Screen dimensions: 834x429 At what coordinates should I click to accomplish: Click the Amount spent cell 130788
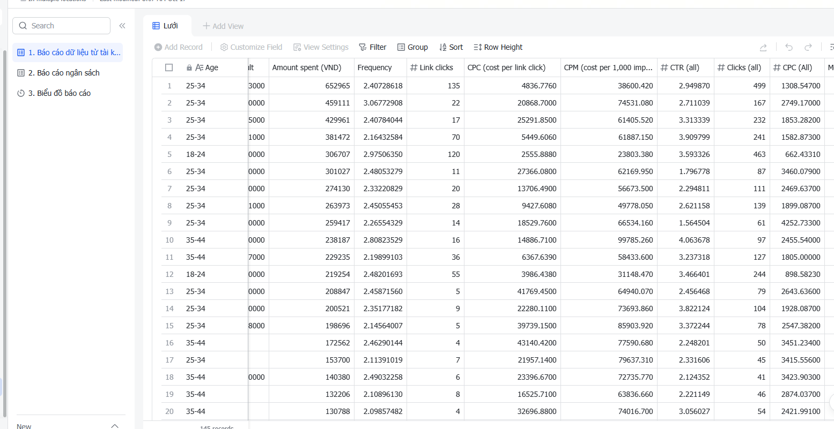312,411
